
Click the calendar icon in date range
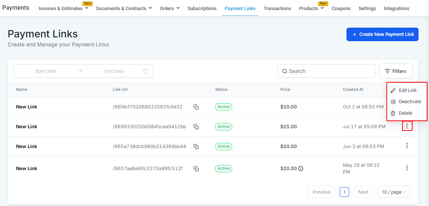pyautogui.click(x=146, y=71)
